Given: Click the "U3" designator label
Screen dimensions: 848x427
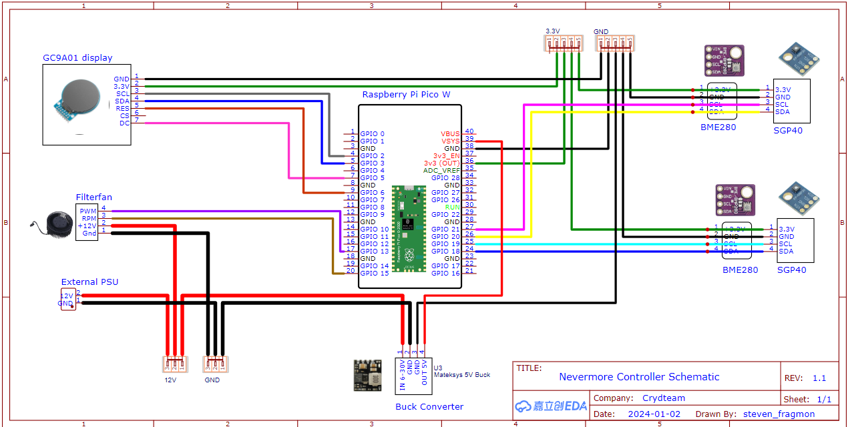Looking at the screenshot, I should pyautogui.click(x=438, y=368).
